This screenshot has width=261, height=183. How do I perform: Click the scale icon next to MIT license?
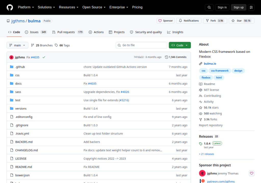tap(201, 90)
